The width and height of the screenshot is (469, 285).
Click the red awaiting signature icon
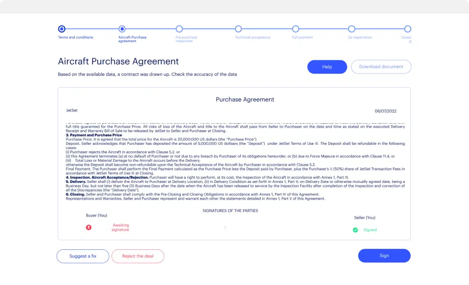point(89,227)
